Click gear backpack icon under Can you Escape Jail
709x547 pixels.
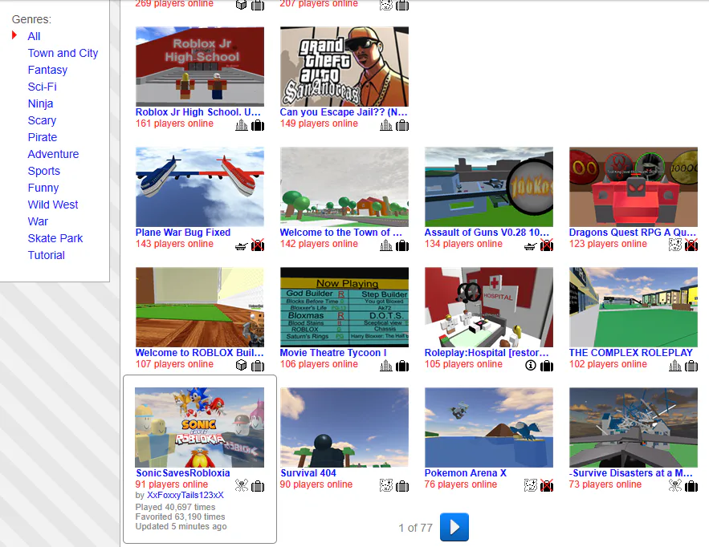pos(402,125)
